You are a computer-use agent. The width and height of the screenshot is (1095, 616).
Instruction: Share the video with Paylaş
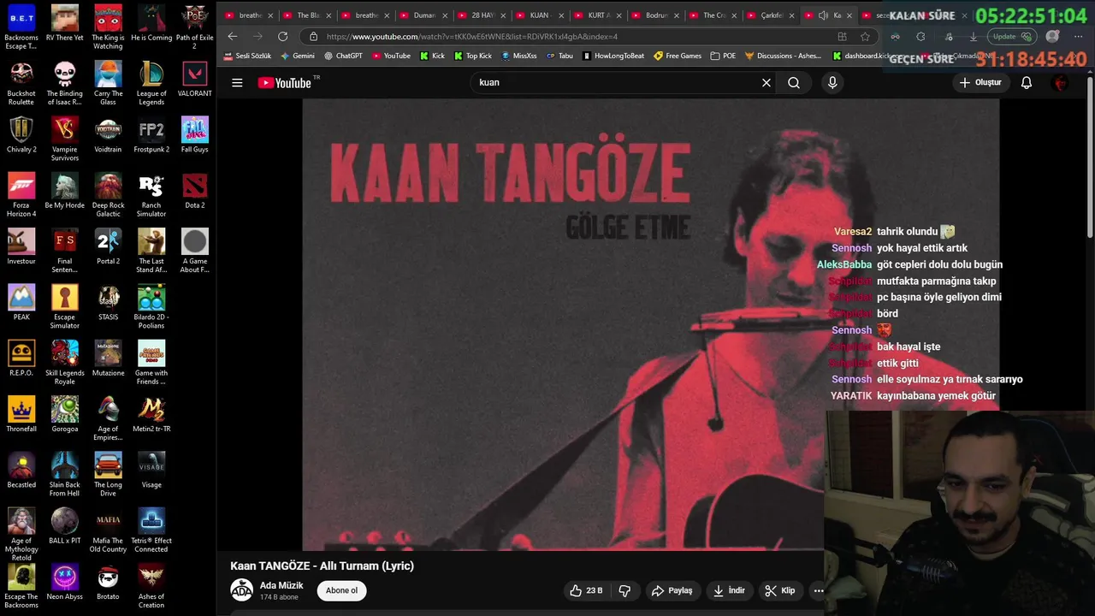(x=672, y=590)
